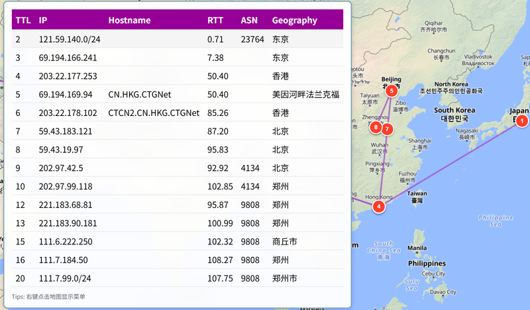530x310 pixels.
Task: Click the Davao City label on map
Action: 443,291
